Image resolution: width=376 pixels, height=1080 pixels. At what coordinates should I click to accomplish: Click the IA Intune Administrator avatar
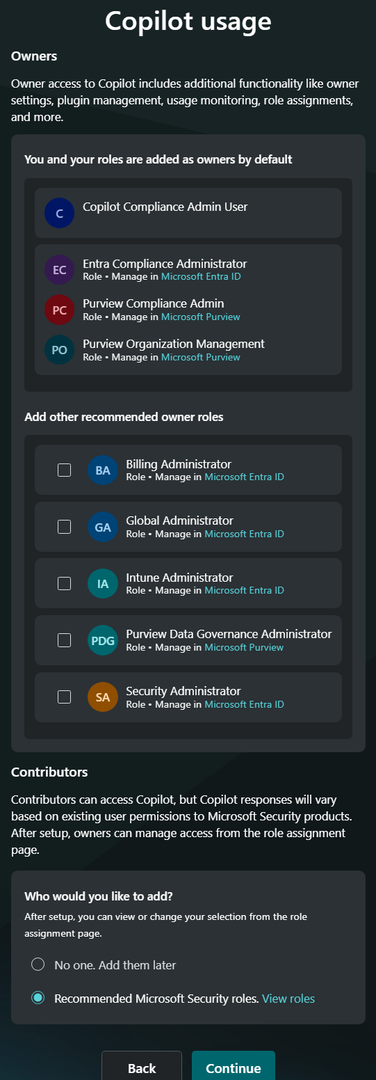(x=103, y=584)
